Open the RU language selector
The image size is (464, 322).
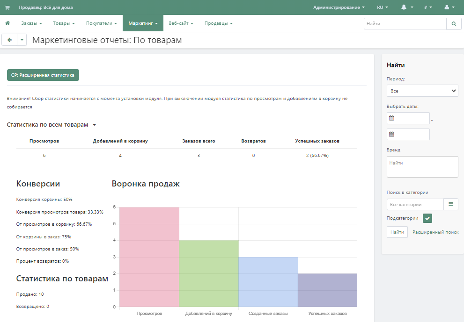[382, 7]
